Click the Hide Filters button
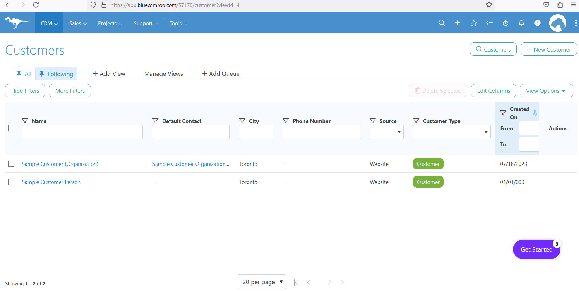579x291 pixels. tap(25, 91)
